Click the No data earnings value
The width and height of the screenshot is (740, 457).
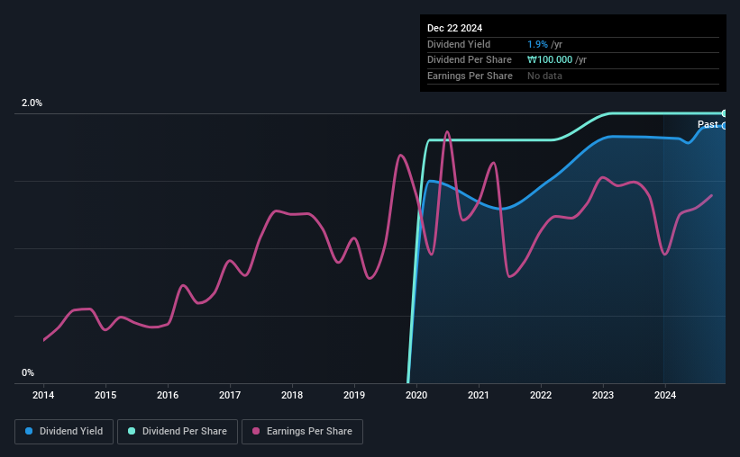coord(544,76)
